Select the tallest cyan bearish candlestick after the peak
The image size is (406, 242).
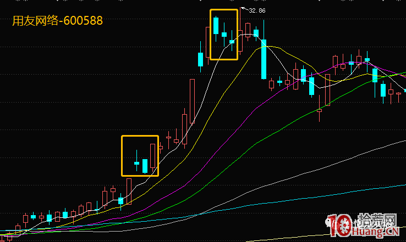pyautogui.click(x=264, y=49)
